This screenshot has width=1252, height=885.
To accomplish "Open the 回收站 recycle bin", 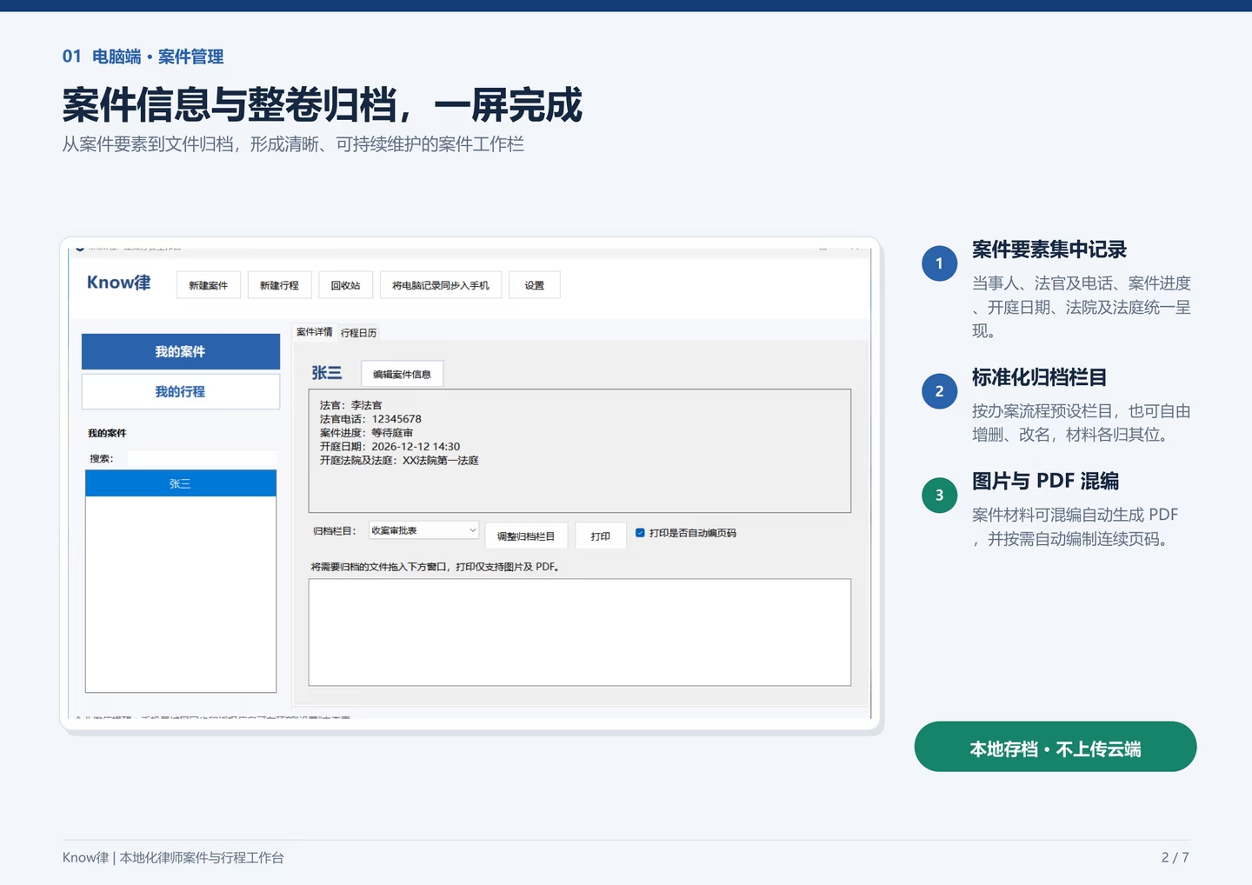I will click(345, 285).
